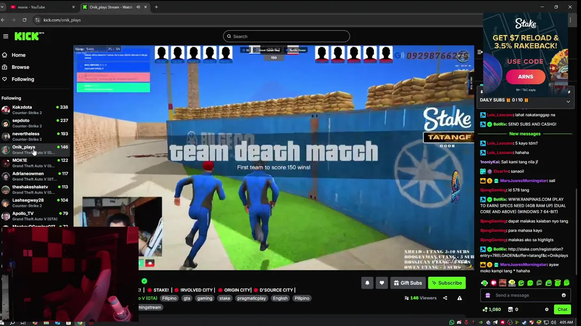Expand the Daily Subs goal chevron

coord(568,101)
